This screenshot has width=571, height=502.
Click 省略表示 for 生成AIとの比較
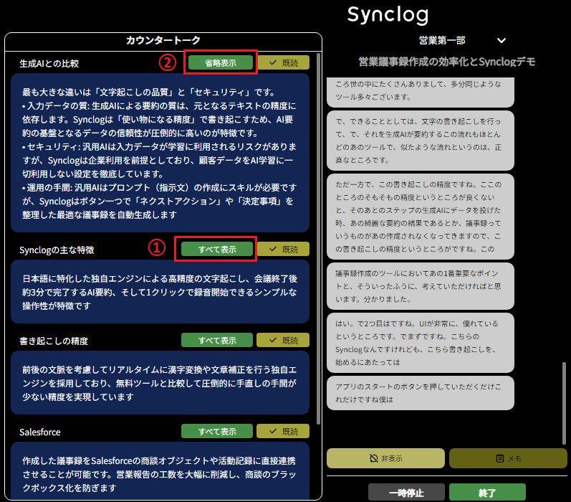click(x=221, y=62)
